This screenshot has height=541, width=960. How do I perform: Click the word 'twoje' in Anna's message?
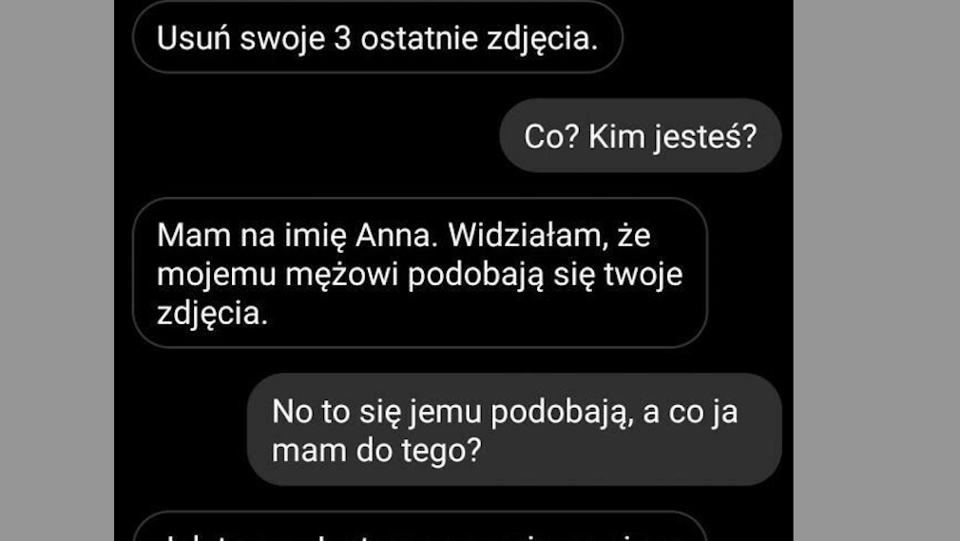pyautogui.click(x=643, y=275)
